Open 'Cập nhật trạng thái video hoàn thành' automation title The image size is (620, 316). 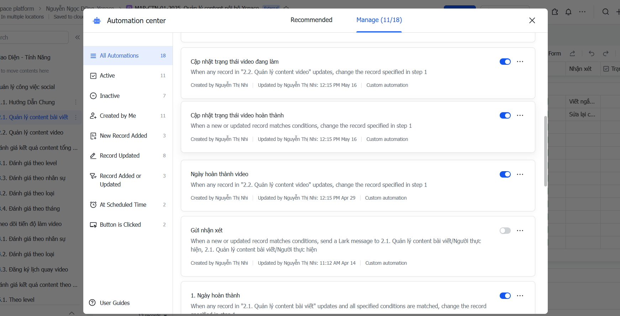pos(237,115)
